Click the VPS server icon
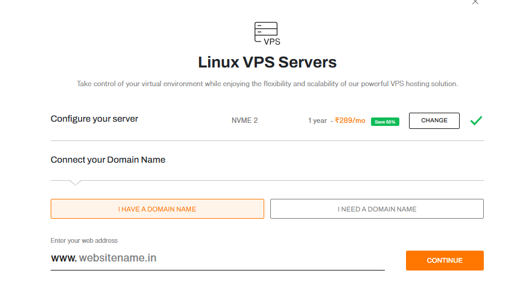This screenshot has height=291, width=520. (267, 33)
